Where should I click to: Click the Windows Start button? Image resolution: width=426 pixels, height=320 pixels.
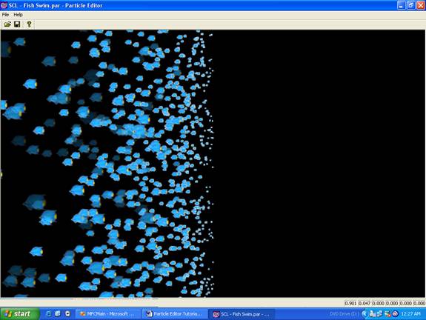pos(19,314)
